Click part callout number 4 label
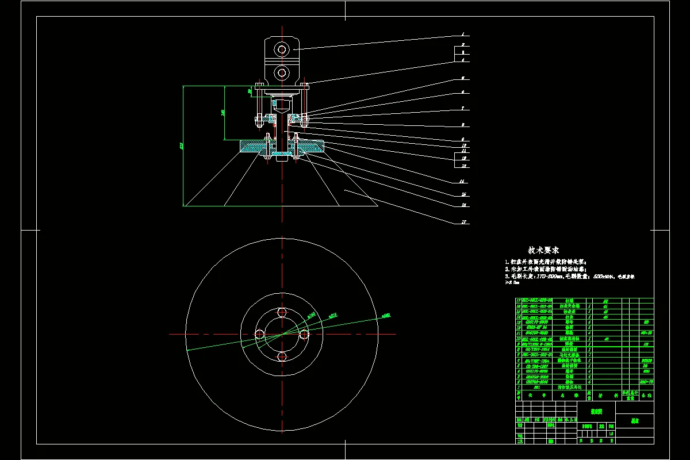This screenshot has height=460, width=690. point(462,60)
